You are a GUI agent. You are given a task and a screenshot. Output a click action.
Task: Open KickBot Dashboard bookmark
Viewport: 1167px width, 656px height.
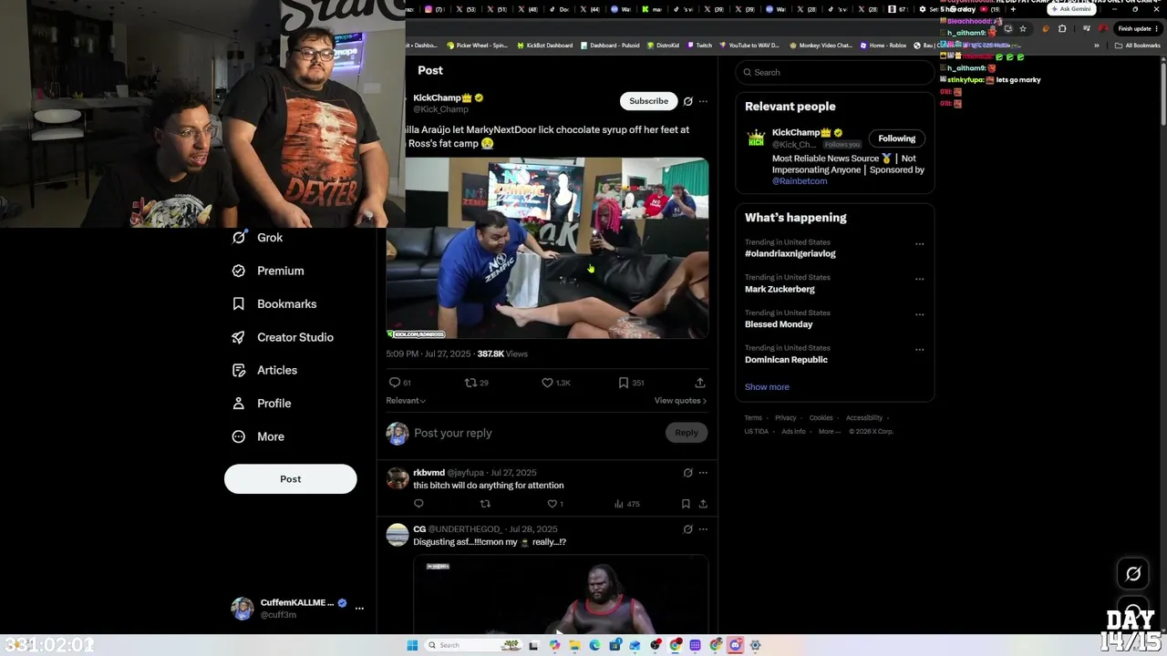click(x=544, y=46)
